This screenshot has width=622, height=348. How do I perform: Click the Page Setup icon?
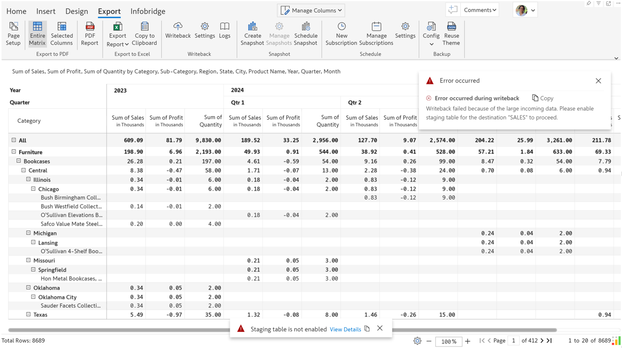[x=13, y=34]
